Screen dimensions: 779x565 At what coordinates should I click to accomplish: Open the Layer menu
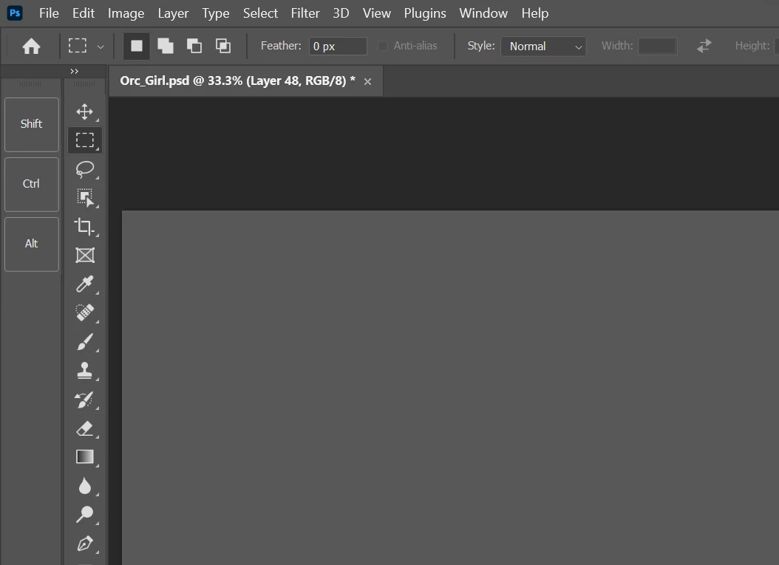point(173,13)
